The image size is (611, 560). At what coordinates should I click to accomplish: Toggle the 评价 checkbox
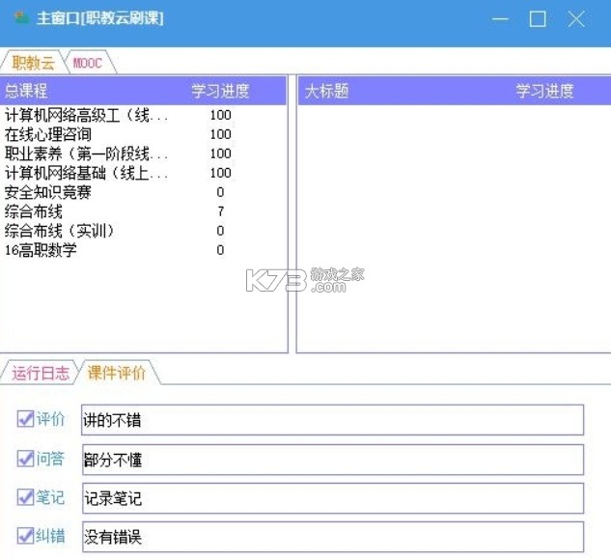[x=25, y=419]
